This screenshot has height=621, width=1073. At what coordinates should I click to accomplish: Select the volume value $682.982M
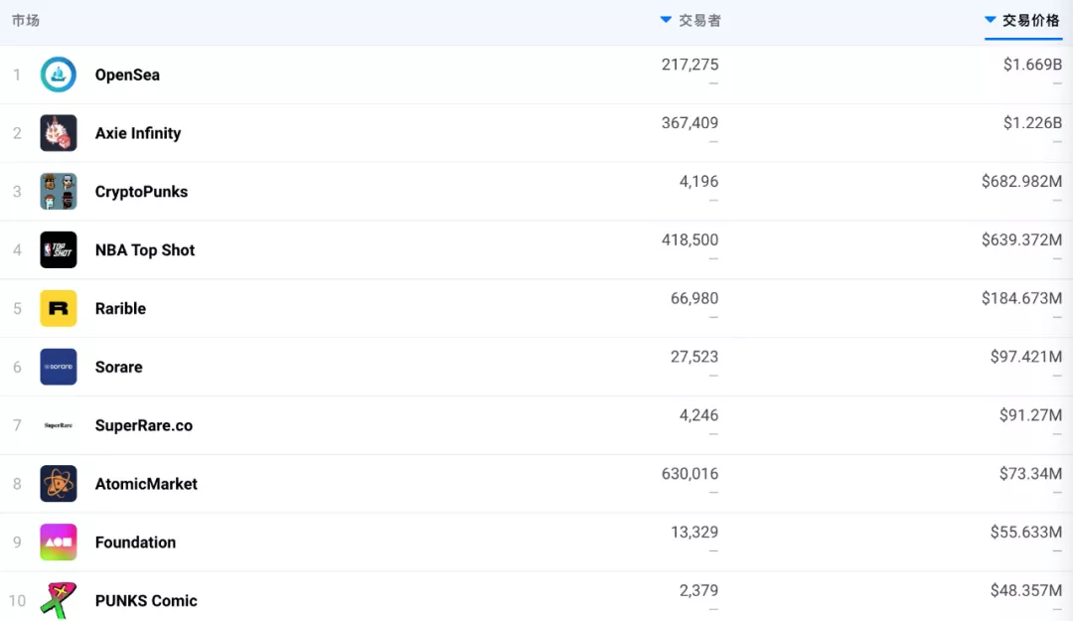1021,182
